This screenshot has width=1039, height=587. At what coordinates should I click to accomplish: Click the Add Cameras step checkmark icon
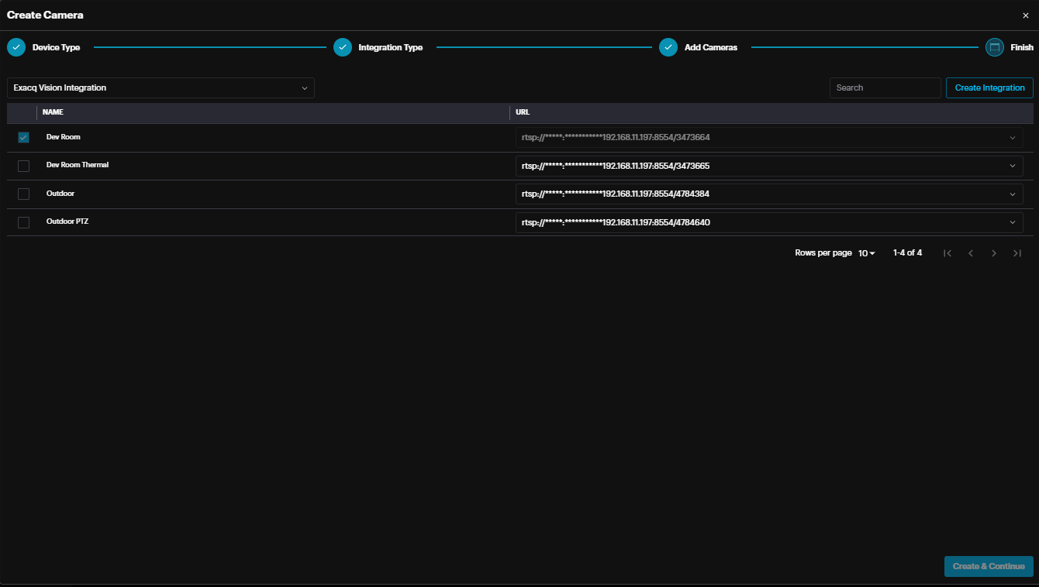click(x=668, y=47)
